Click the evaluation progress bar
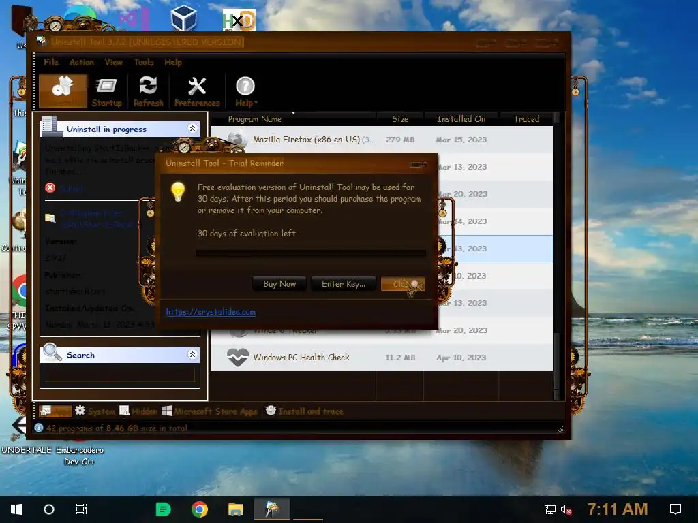Viewport: 698px width, 523px height. point(311,253)
